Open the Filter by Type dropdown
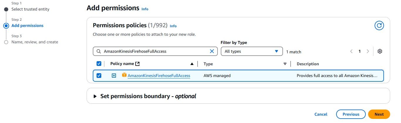 [252, 51]
